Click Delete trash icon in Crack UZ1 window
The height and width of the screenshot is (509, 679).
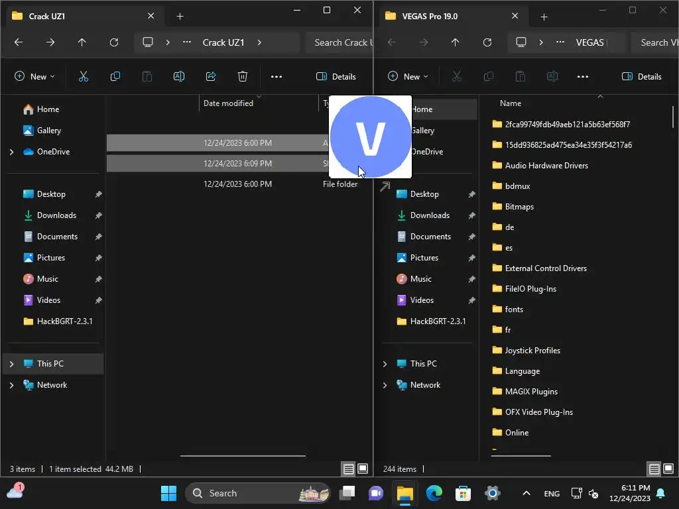tap(243, 77)
